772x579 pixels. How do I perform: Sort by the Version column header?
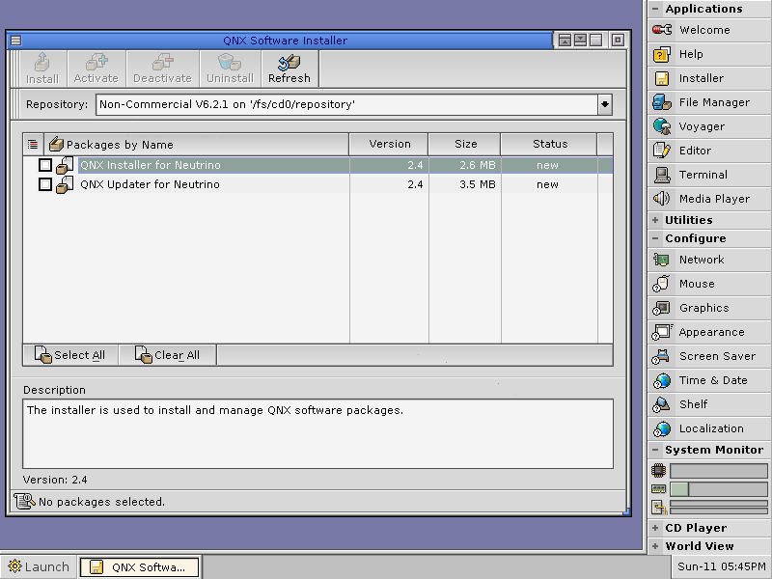389,144
